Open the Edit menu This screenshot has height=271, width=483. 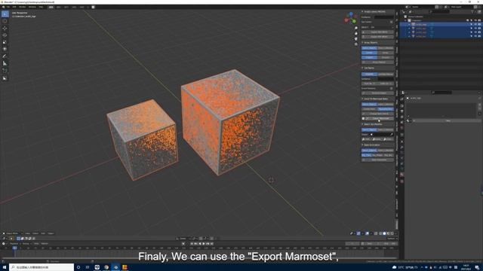[x=14, y=7]
